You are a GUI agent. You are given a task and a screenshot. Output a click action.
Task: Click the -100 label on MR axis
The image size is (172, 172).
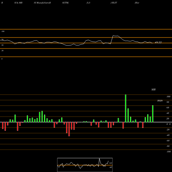[168, 152]
